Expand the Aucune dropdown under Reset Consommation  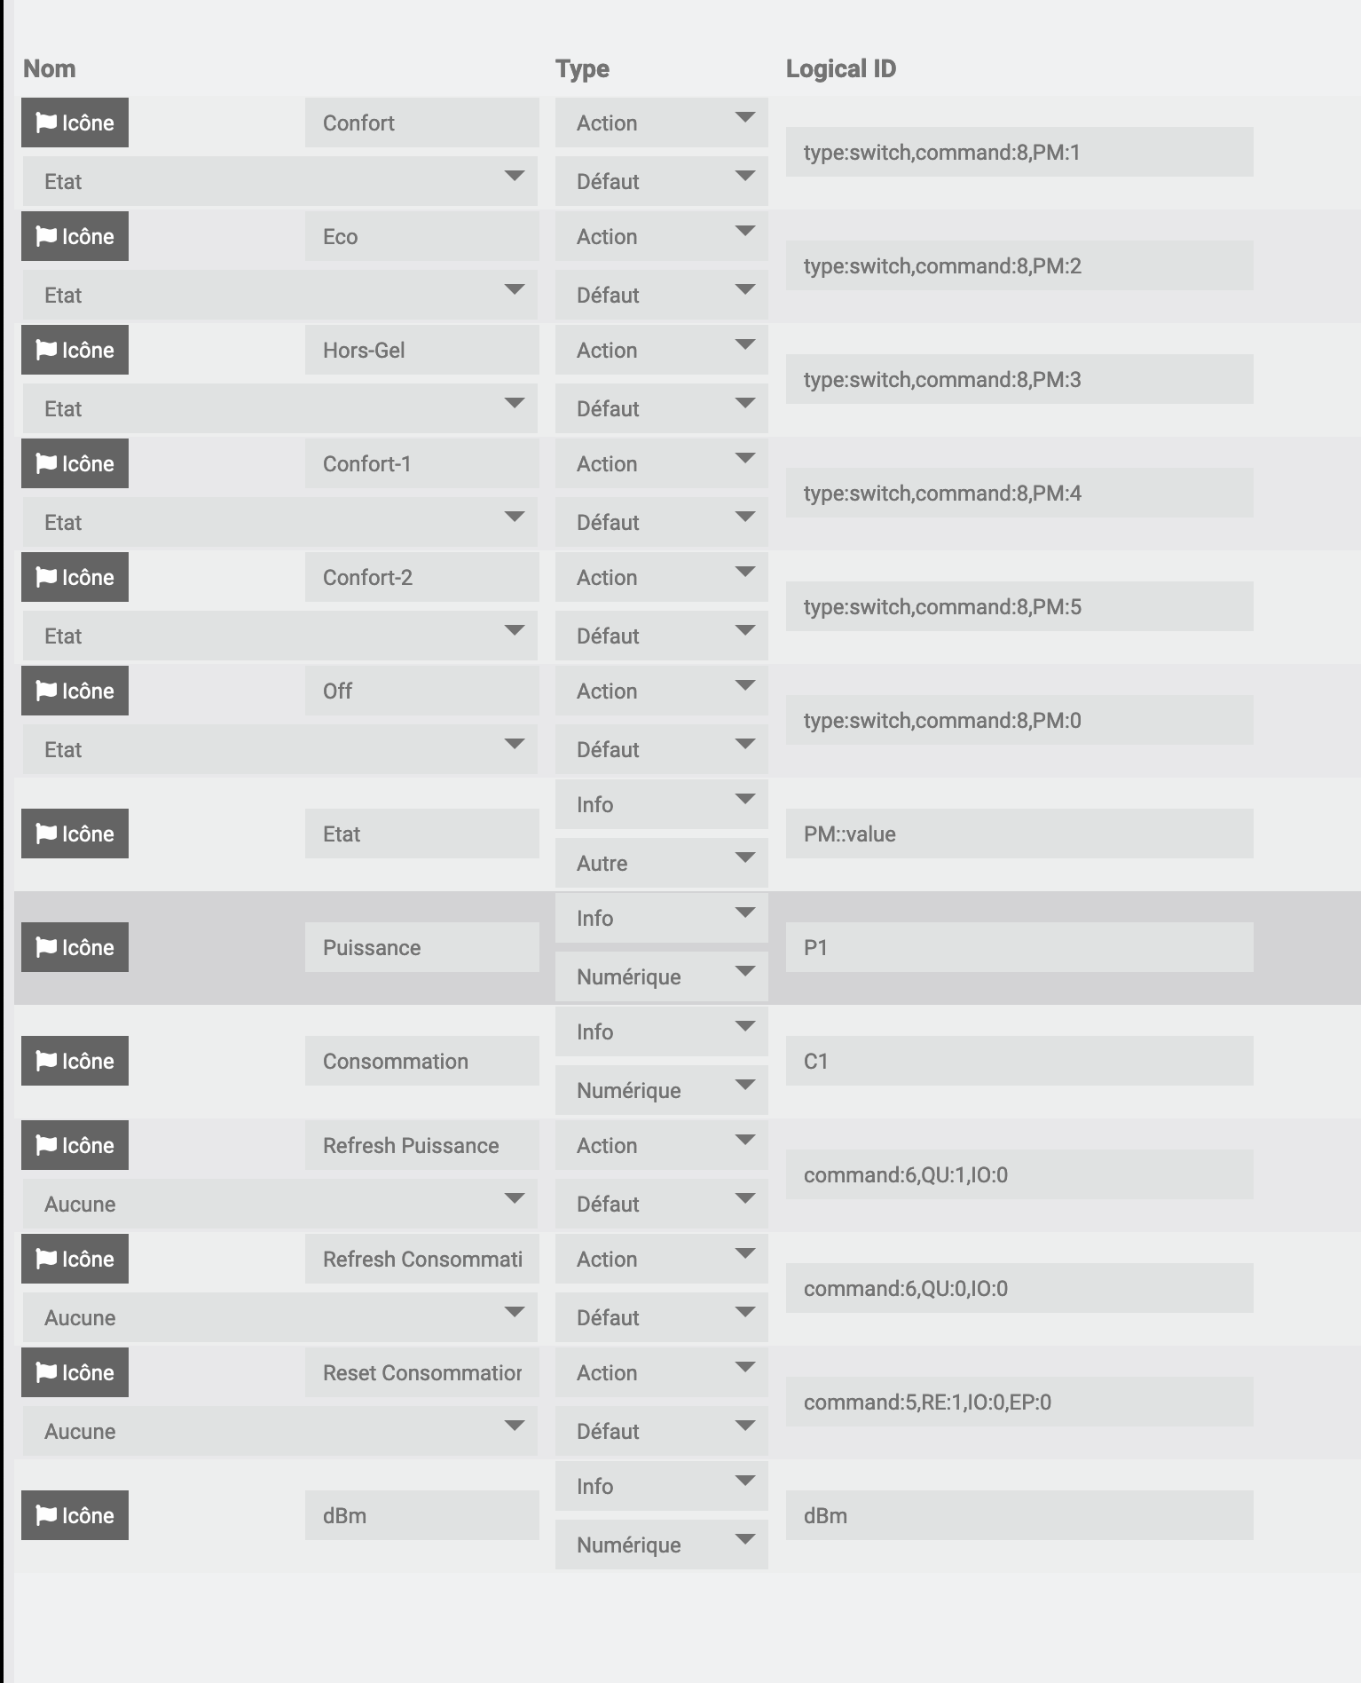pos(279,1431)
